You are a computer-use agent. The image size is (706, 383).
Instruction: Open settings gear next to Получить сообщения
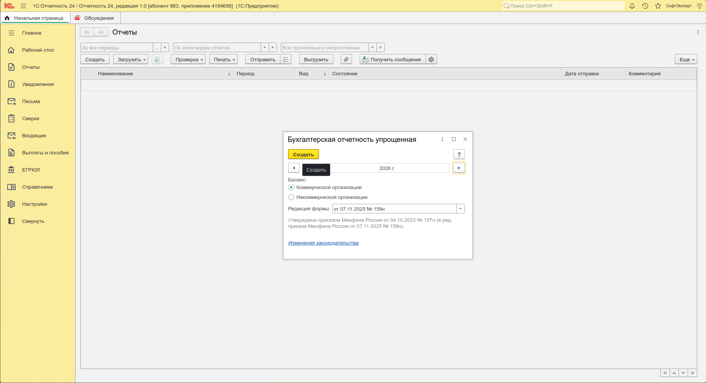pos(431,59)
